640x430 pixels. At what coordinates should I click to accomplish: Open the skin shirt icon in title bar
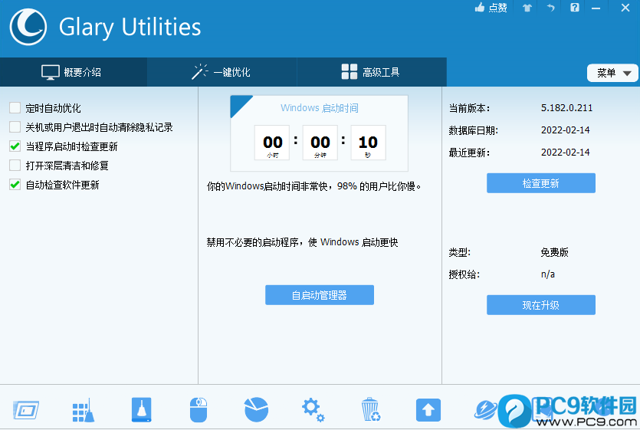527,8
